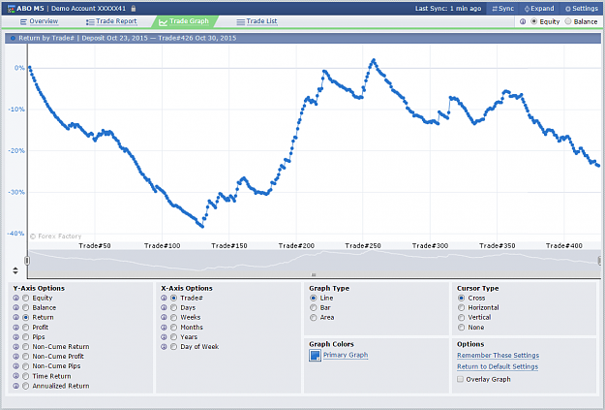Set graph type to Area
Viewport: 605px width, 410px height.
coord(314,317)
